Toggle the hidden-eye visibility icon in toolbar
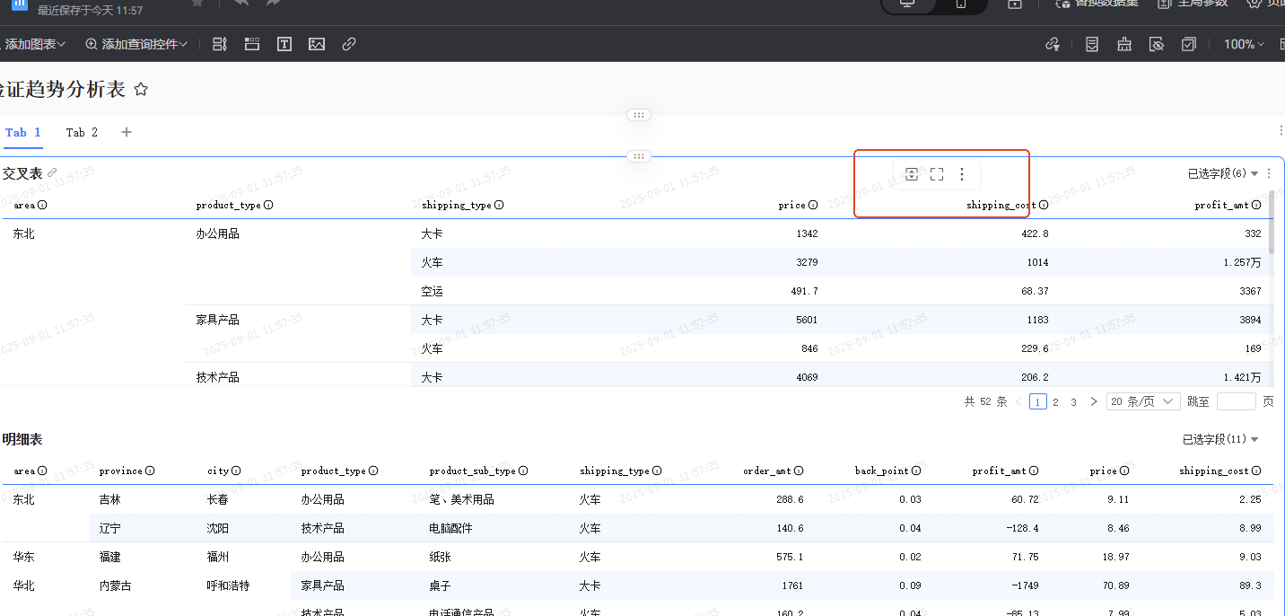The image size is (1285, 616). [1157, 44]
